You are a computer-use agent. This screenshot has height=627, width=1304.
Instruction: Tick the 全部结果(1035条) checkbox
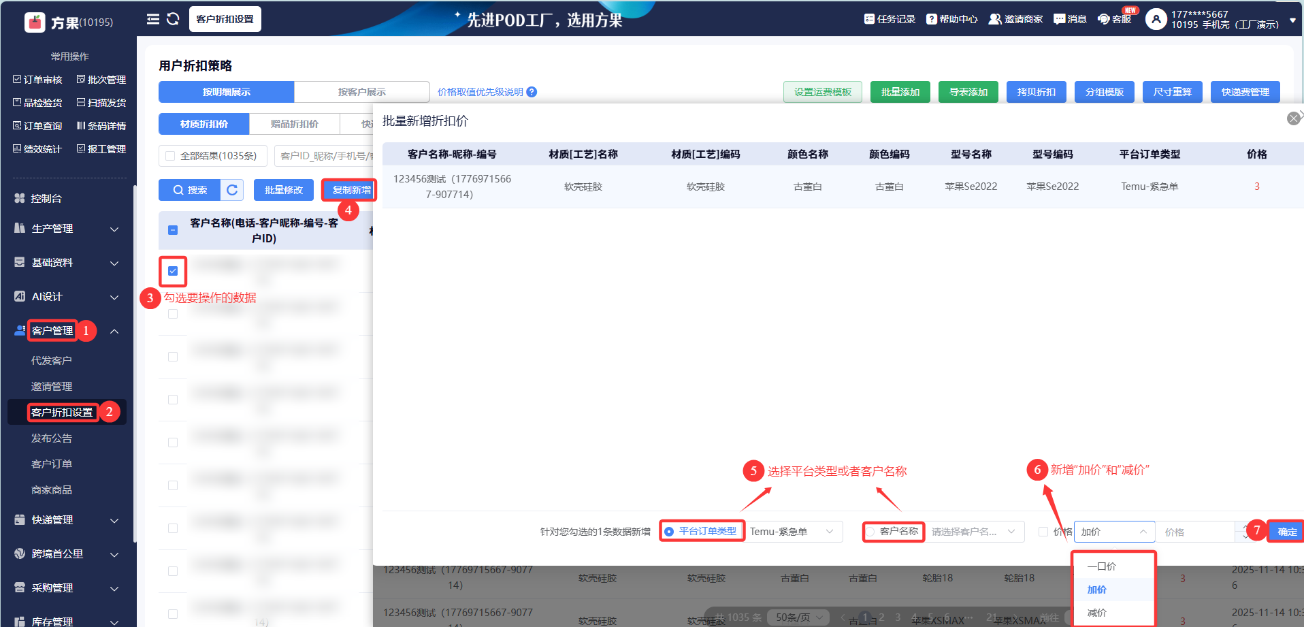pyautogui.click(x=171, y=156)
